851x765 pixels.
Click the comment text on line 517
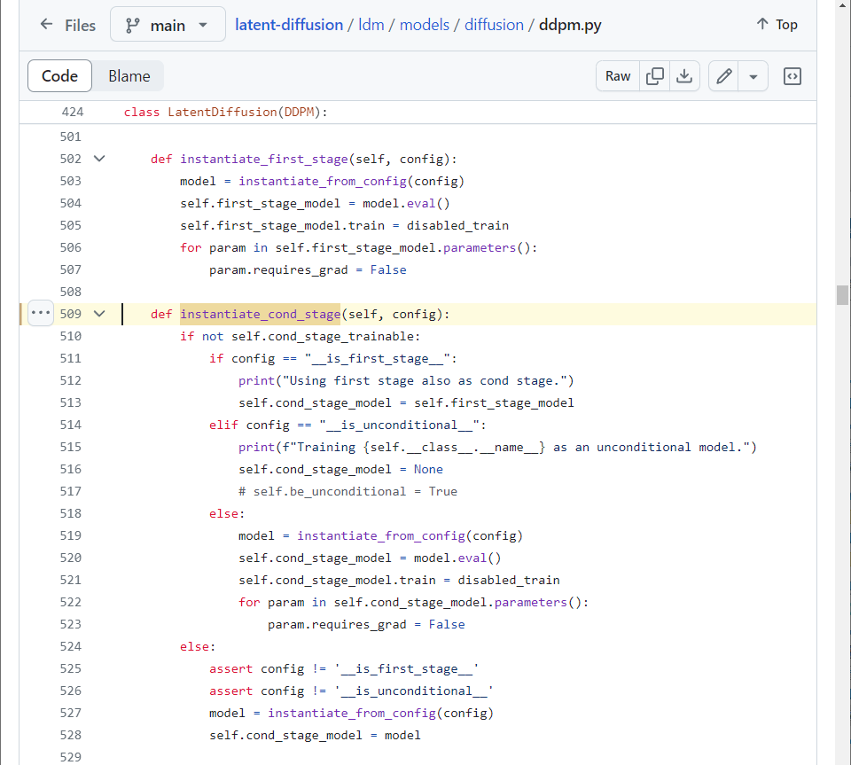pyautogui.click(x=347, y=492)
